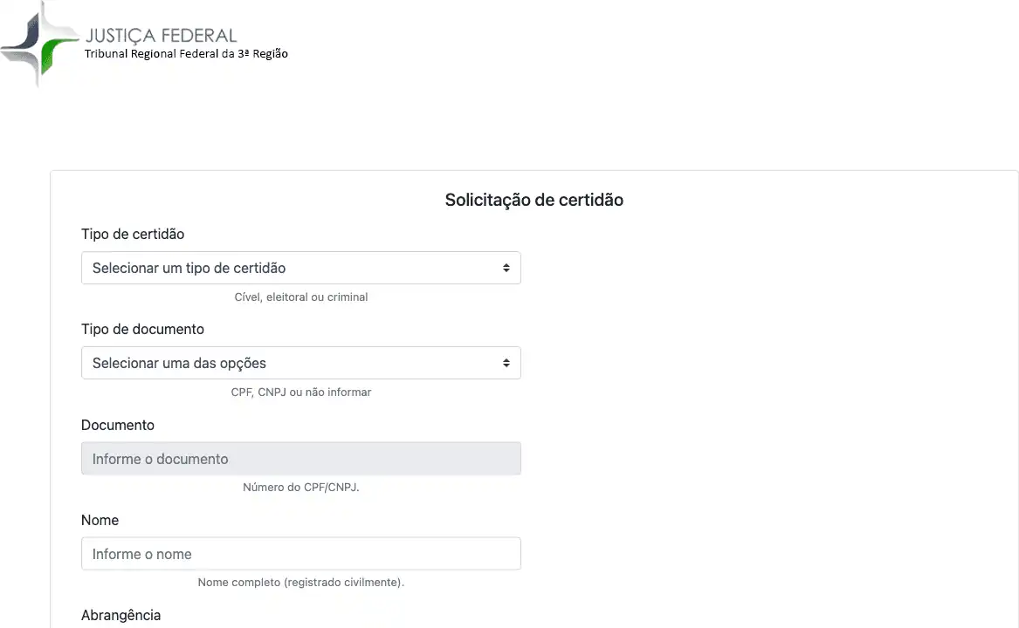Click 'Nome completo (registrado civilmente).' helper text
1019x628 pixels.
coord(301,583)
